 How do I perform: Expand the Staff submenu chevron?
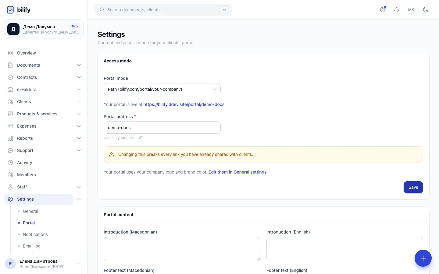pyautogui.click(x=79, y=187)
